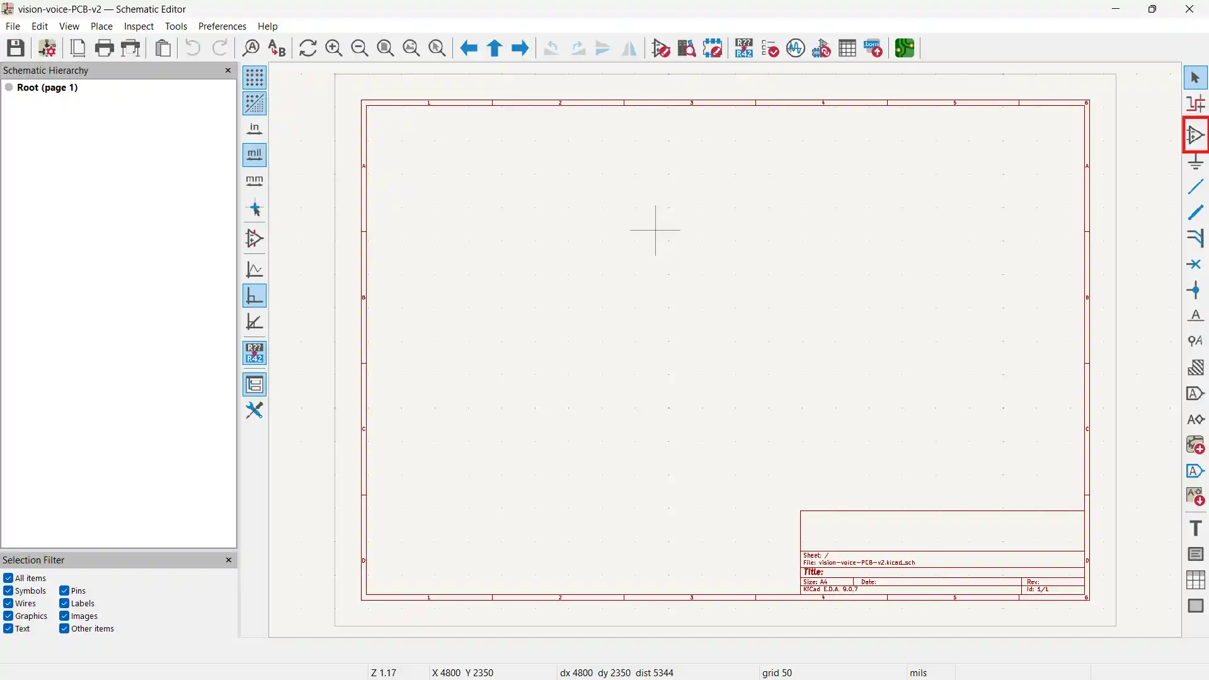Annotate schematic symbols from top toolbar
Image resolution: width=1209 pixels, height=680 pixels.
(744, 48)
